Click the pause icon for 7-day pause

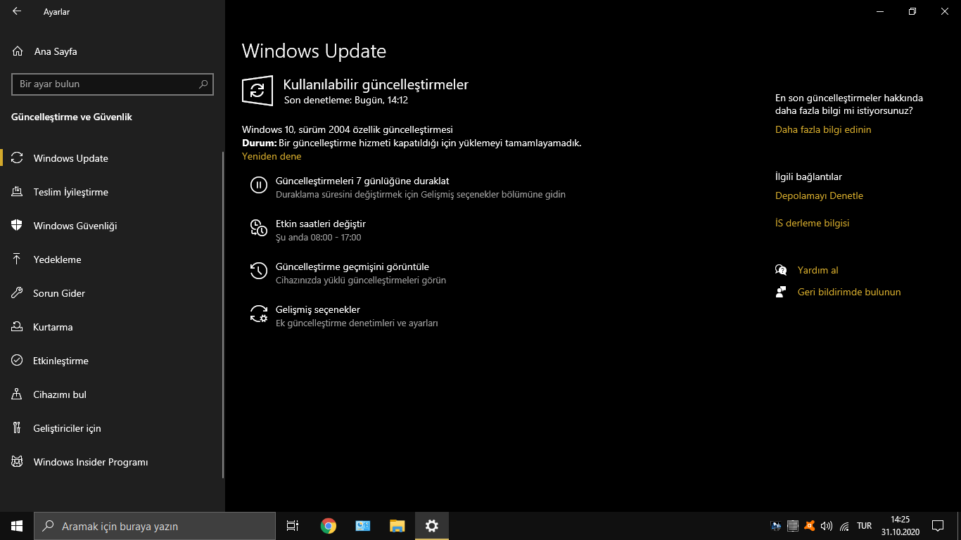click(x=259, y=185)
